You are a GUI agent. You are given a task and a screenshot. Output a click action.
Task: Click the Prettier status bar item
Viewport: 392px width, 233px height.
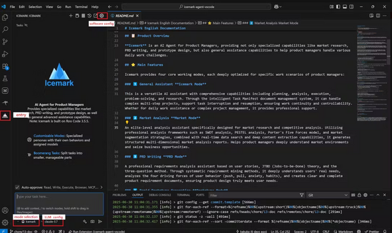pos(372,231)
